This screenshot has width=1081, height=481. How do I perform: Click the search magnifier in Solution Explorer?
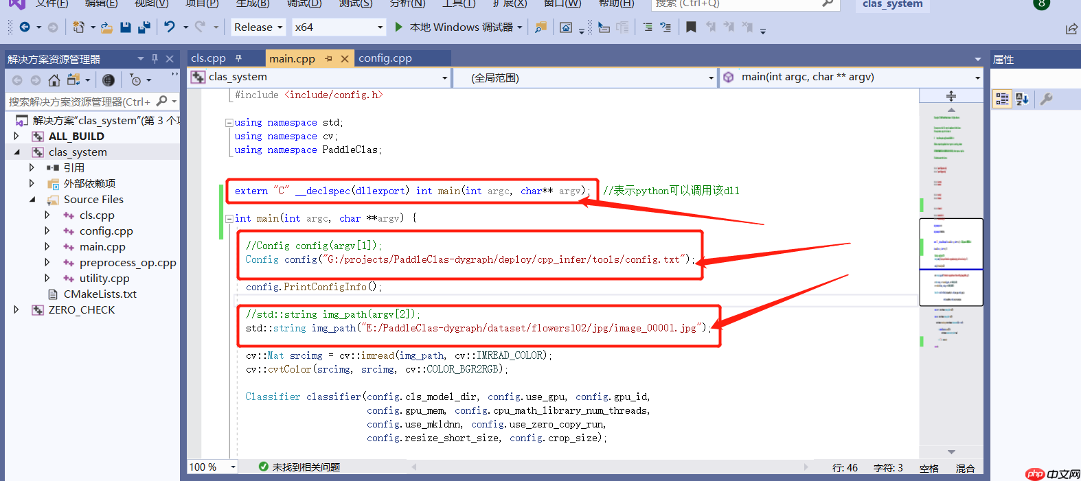click(162, 101)
